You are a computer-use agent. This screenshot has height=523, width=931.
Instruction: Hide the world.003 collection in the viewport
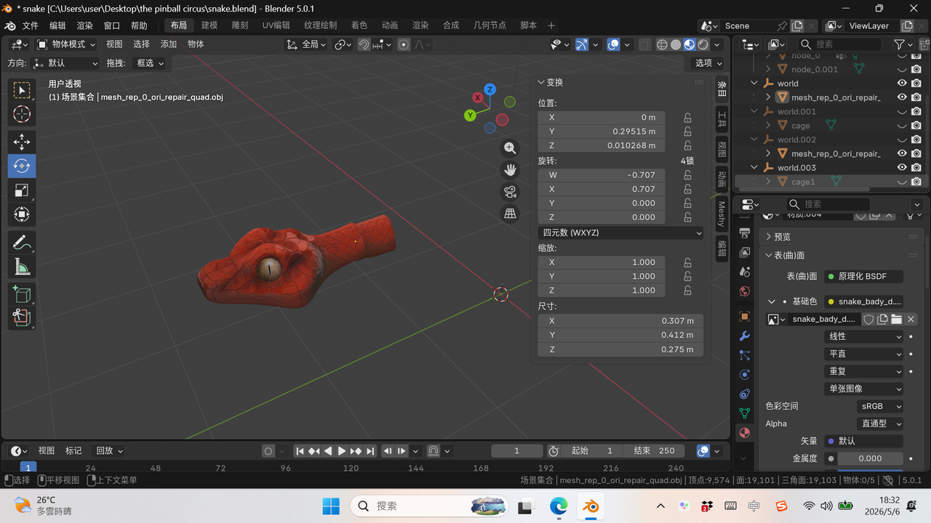(x=902, y=168)
